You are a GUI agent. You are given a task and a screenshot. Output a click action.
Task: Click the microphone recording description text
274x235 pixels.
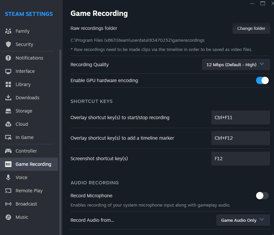pos(150,205)
